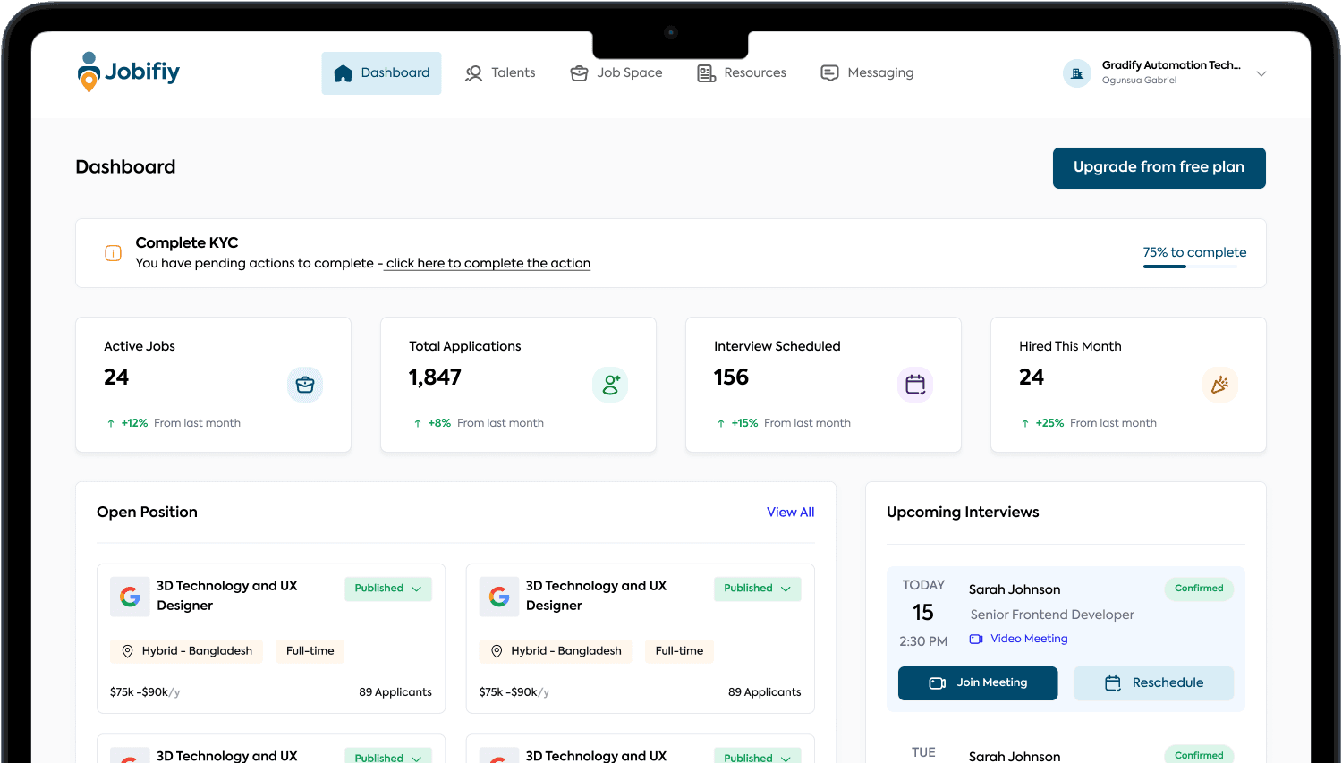This screenshot has height=763, width=1342.
Task: Open the Resources menu item
Action: pos(741,72)
